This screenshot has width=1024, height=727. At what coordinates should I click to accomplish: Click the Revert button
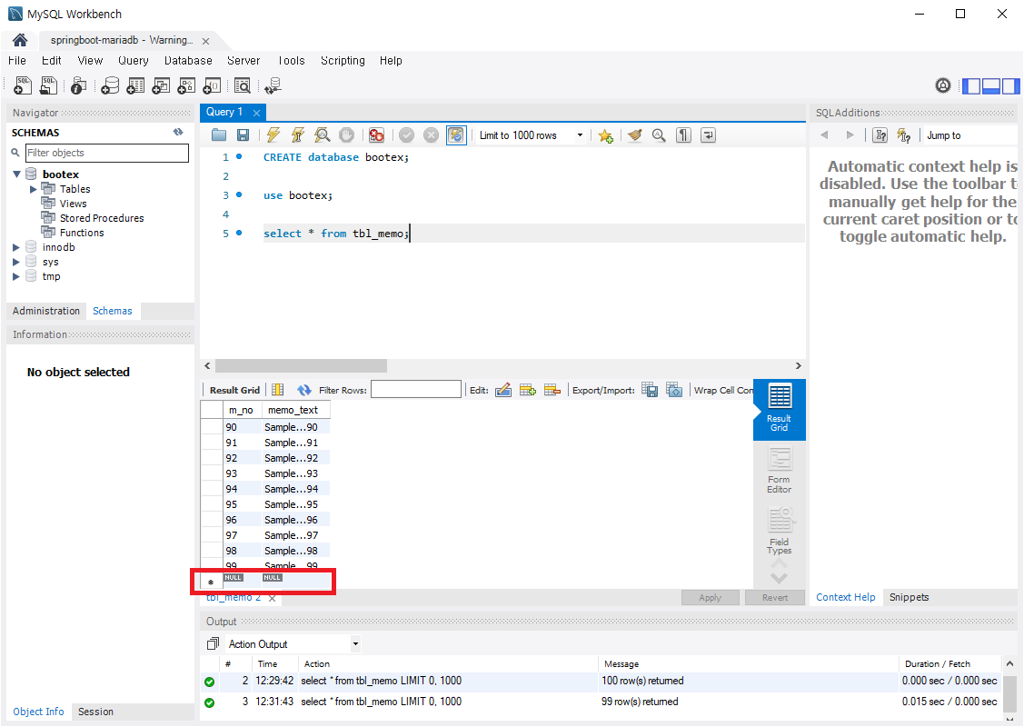[x=774, y=598]
